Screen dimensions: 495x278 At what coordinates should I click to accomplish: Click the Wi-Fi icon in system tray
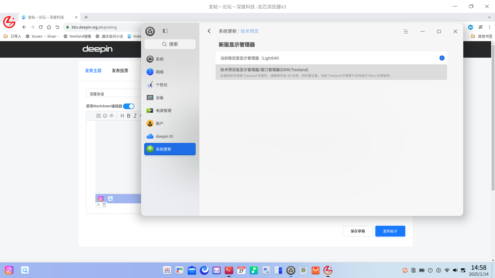[447, 270]
